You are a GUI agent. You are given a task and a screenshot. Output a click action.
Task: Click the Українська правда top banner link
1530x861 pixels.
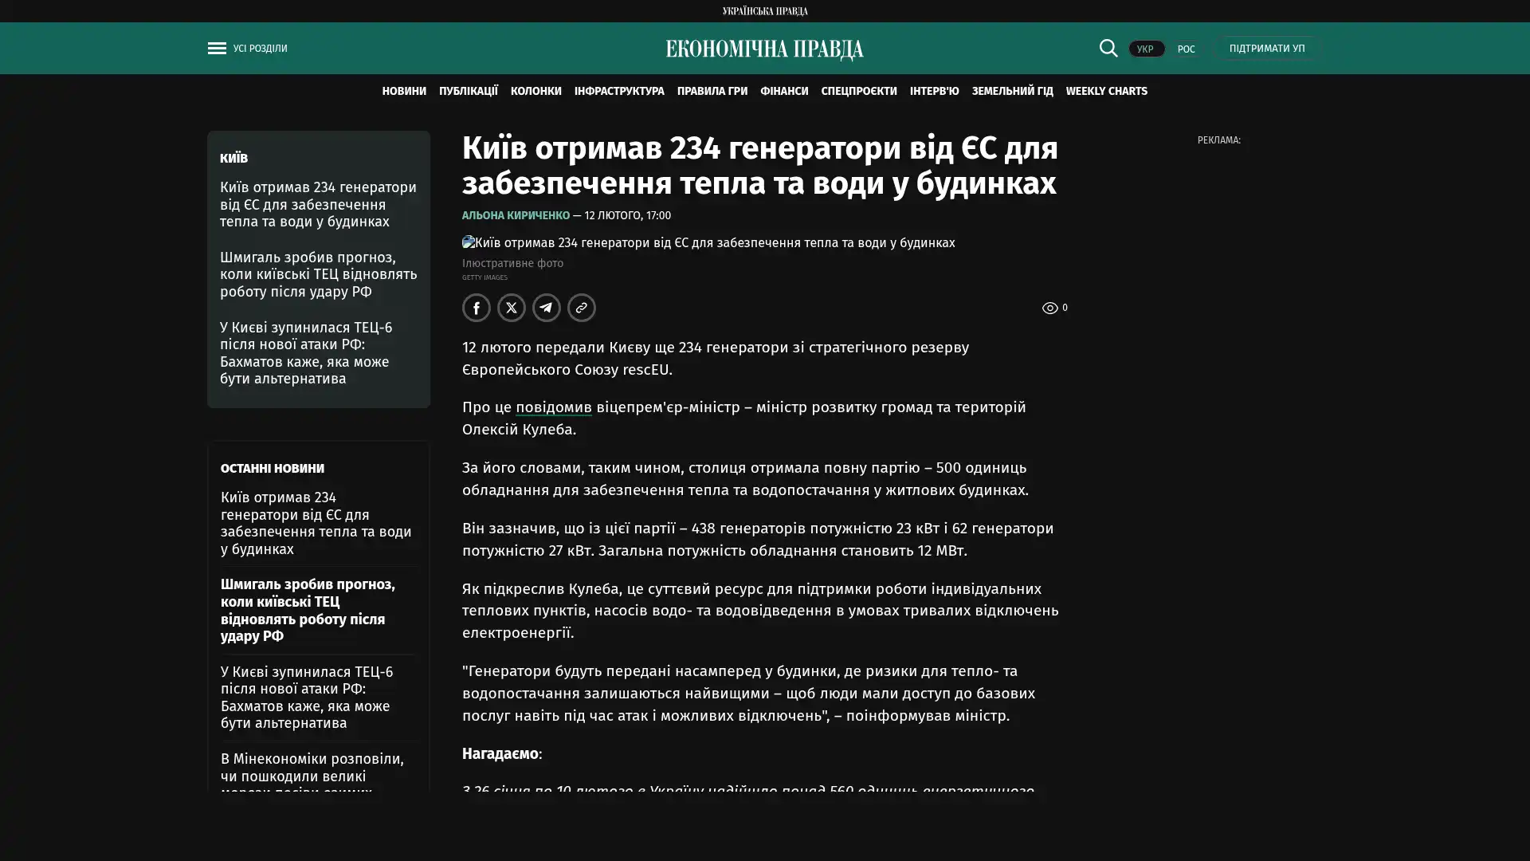point(764,11)
